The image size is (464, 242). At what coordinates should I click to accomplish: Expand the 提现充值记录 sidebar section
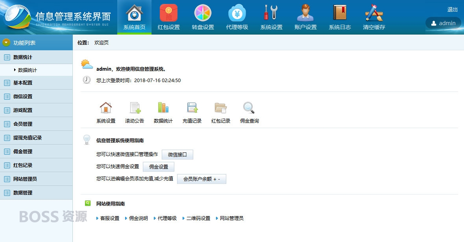tap(36, 137)
